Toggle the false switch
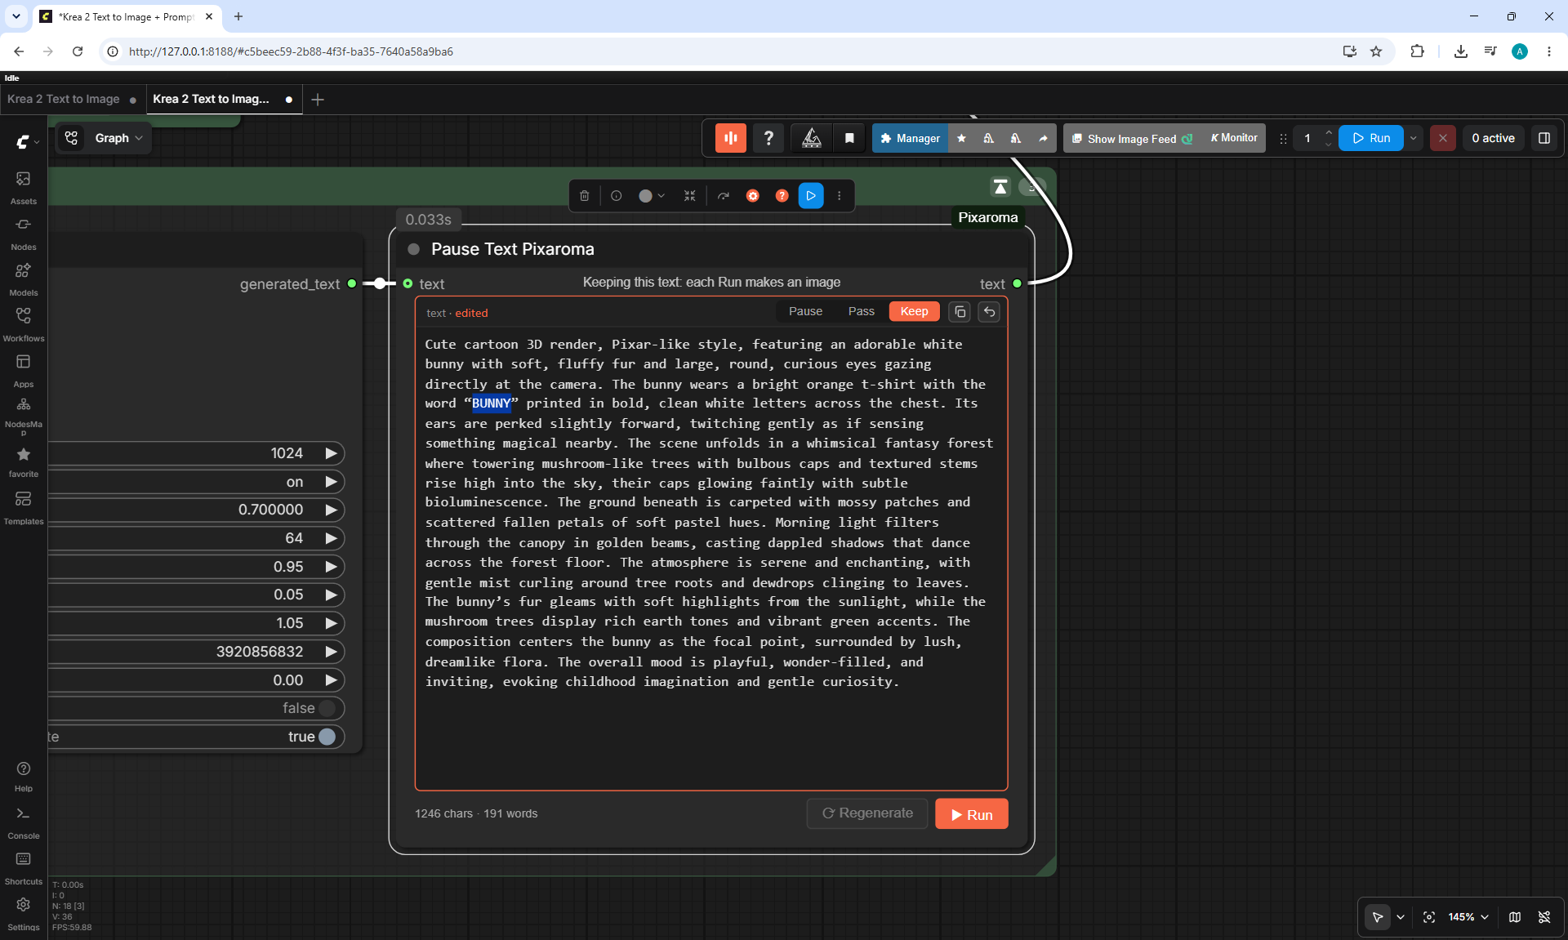 coord(327,708)
